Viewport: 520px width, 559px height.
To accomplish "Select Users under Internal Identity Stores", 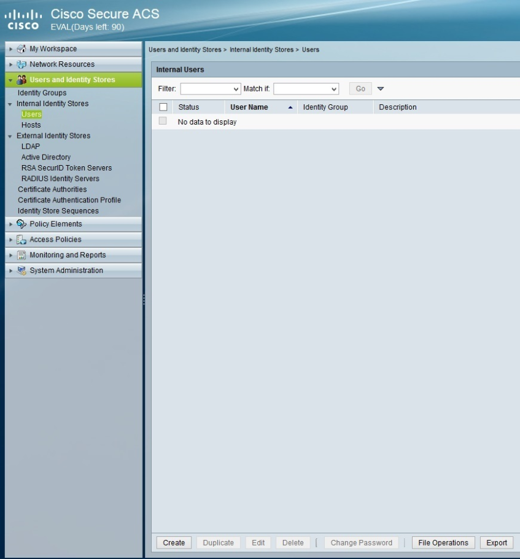I will 31,114.
